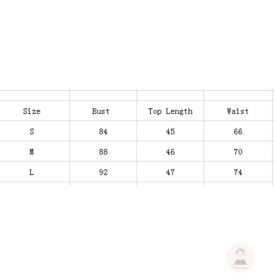Click the Top Length column header
Screen dimensions: 275x275
click(170, 111)
